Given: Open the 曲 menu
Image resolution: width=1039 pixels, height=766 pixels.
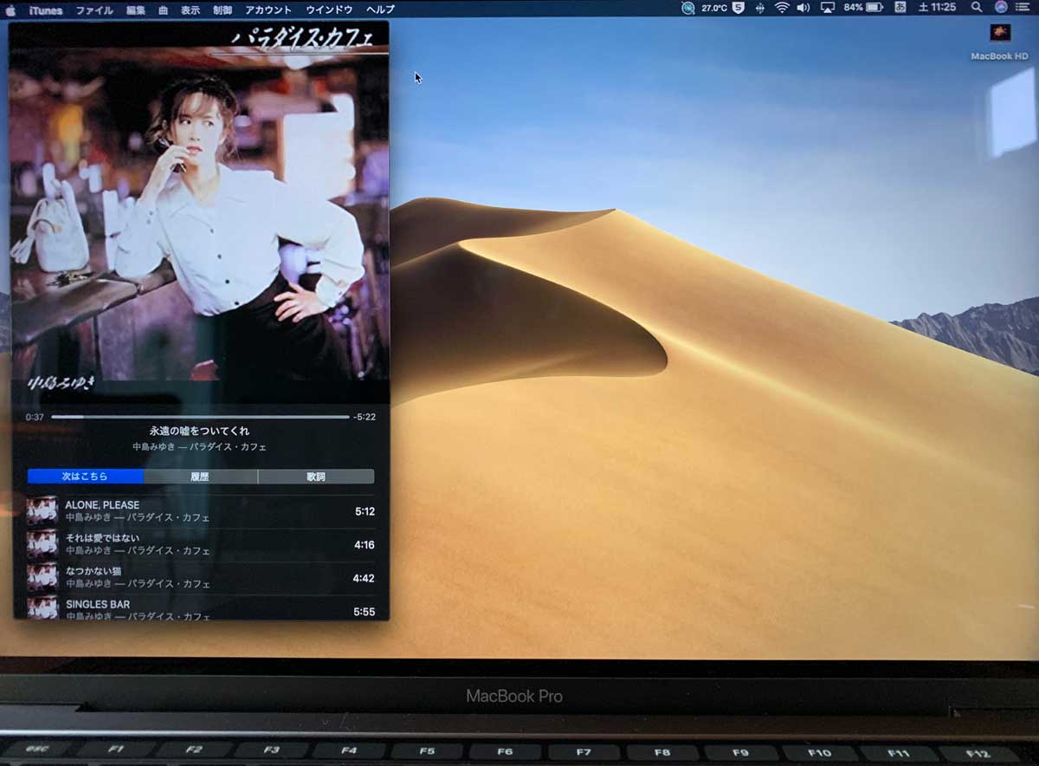Looking at the screenshot, I should [163, 10].
